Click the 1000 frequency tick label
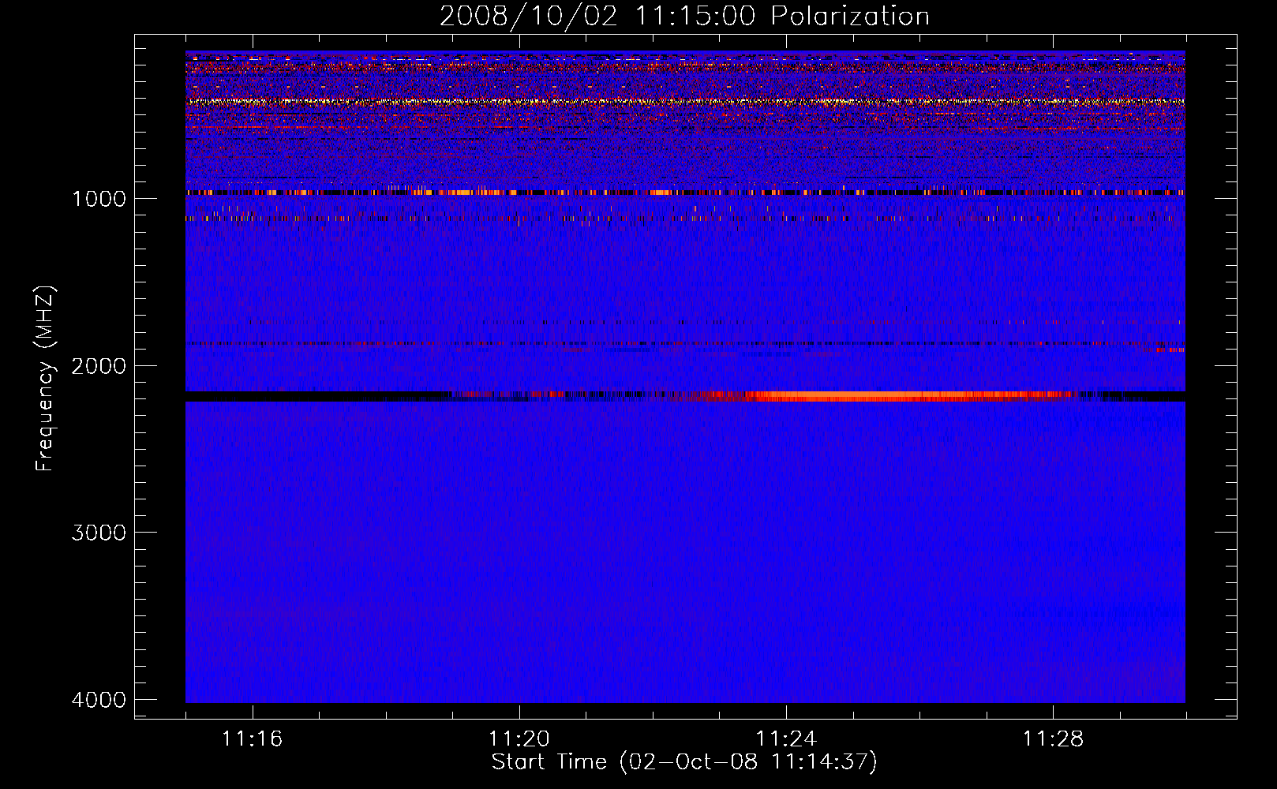The height and width of the screenshot is (789, 1277). pyautogui.click(x=99, y=198)
